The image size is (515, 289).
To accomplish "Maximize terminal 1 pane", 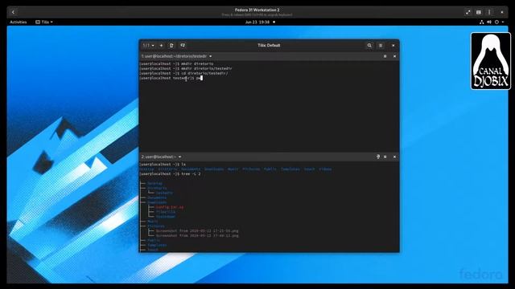I will 385,56.
